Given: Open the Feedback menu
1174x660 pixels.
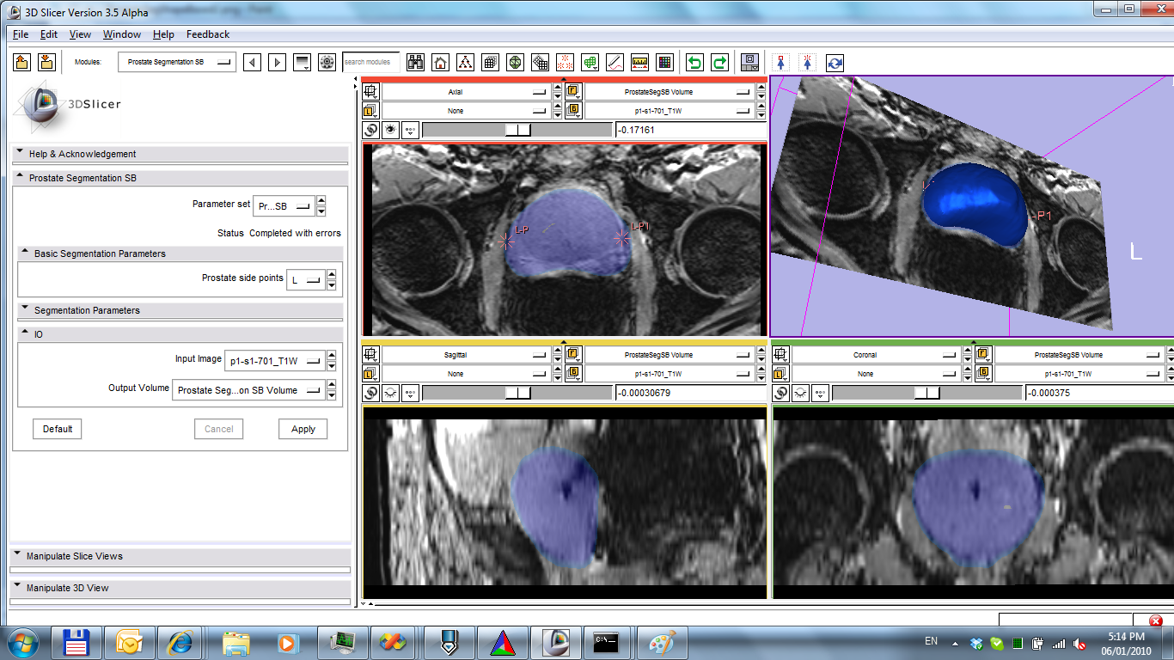Looking at the screenshot, I should tap(208, 34).
